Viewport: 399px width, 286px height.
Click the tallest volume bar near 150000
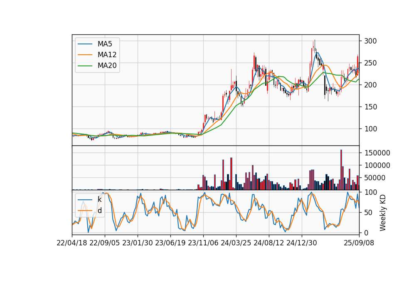[x=341, y=170]
